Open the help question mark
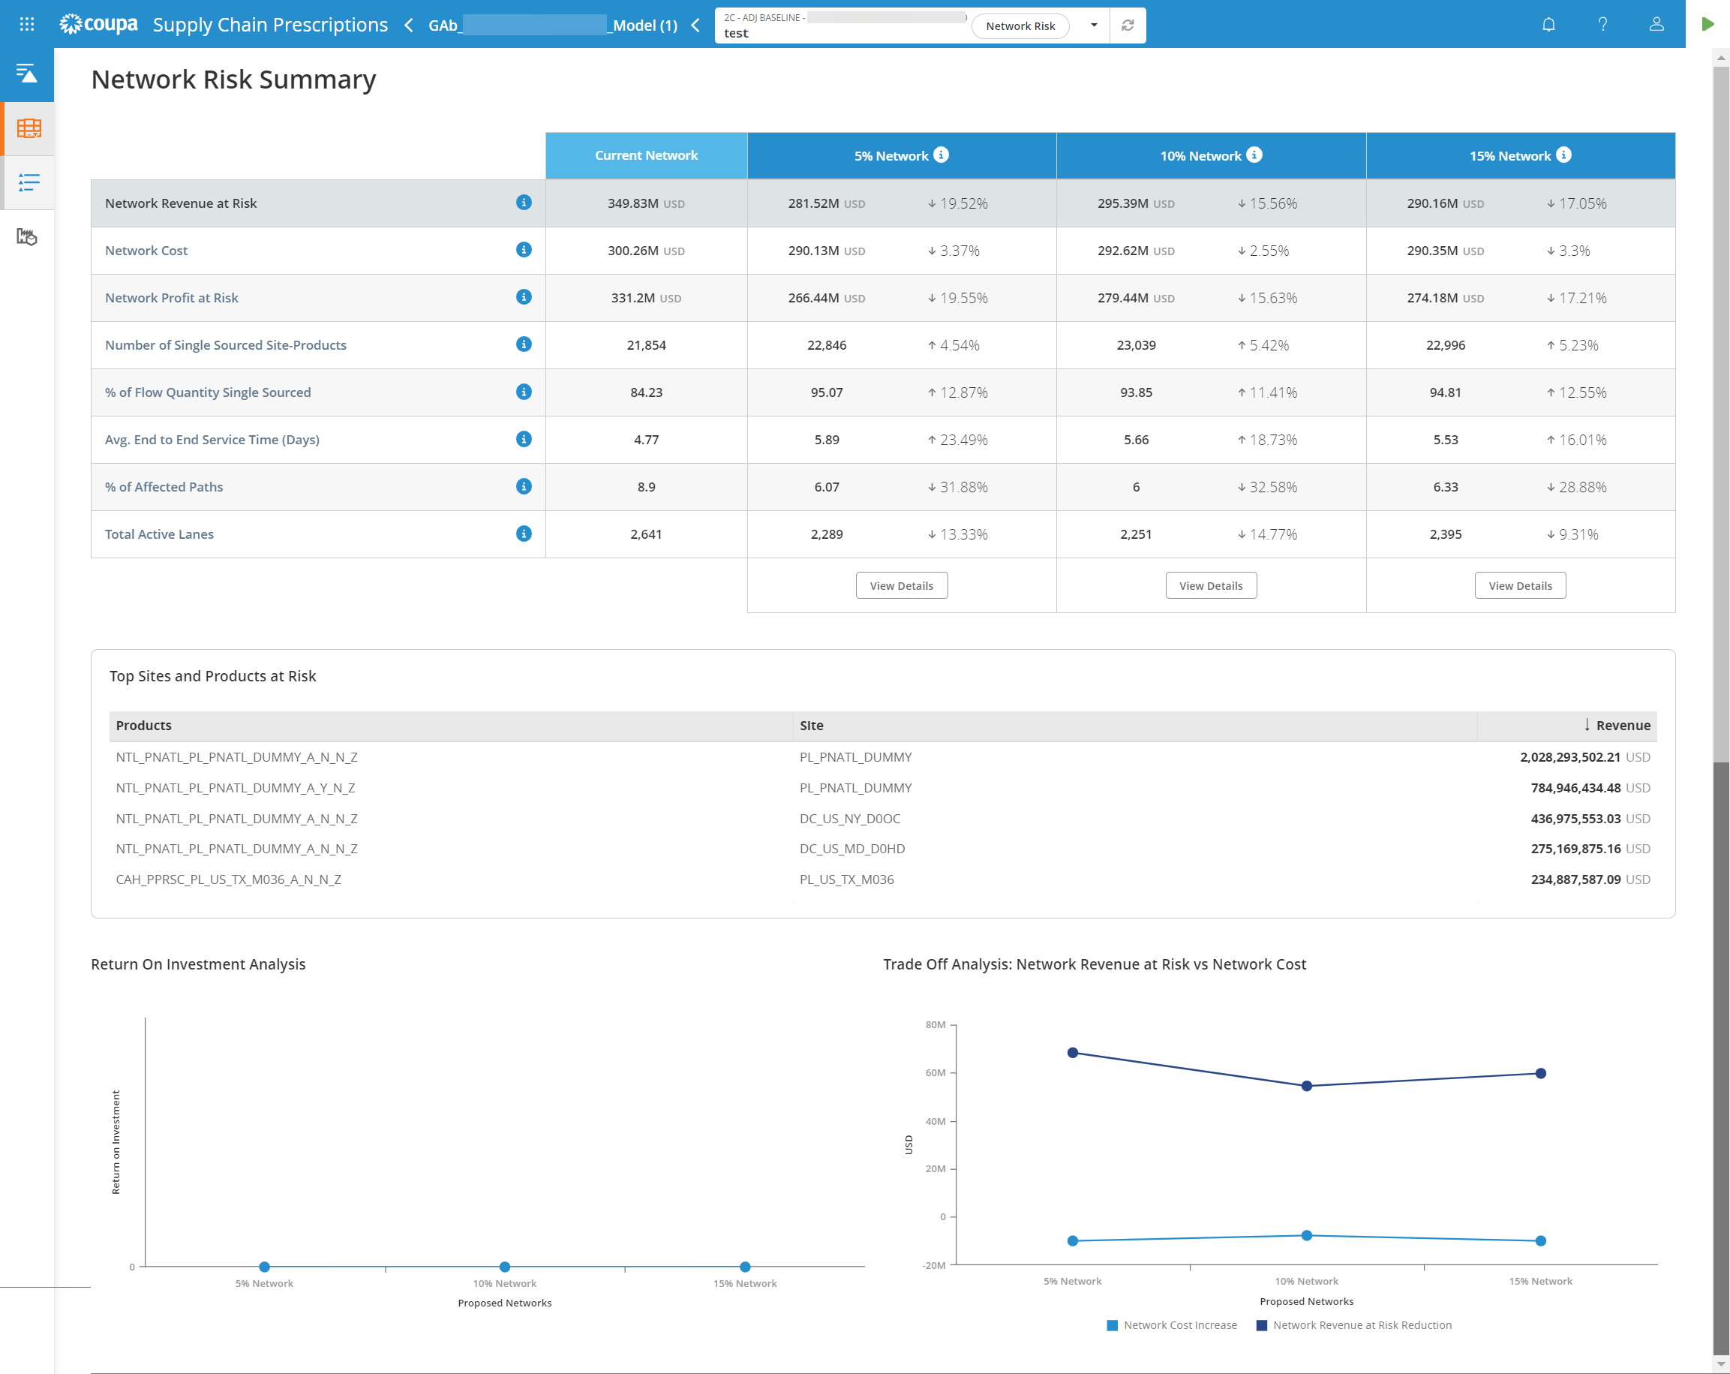Screen dimensions: 1730x1374 [1602, 24]
